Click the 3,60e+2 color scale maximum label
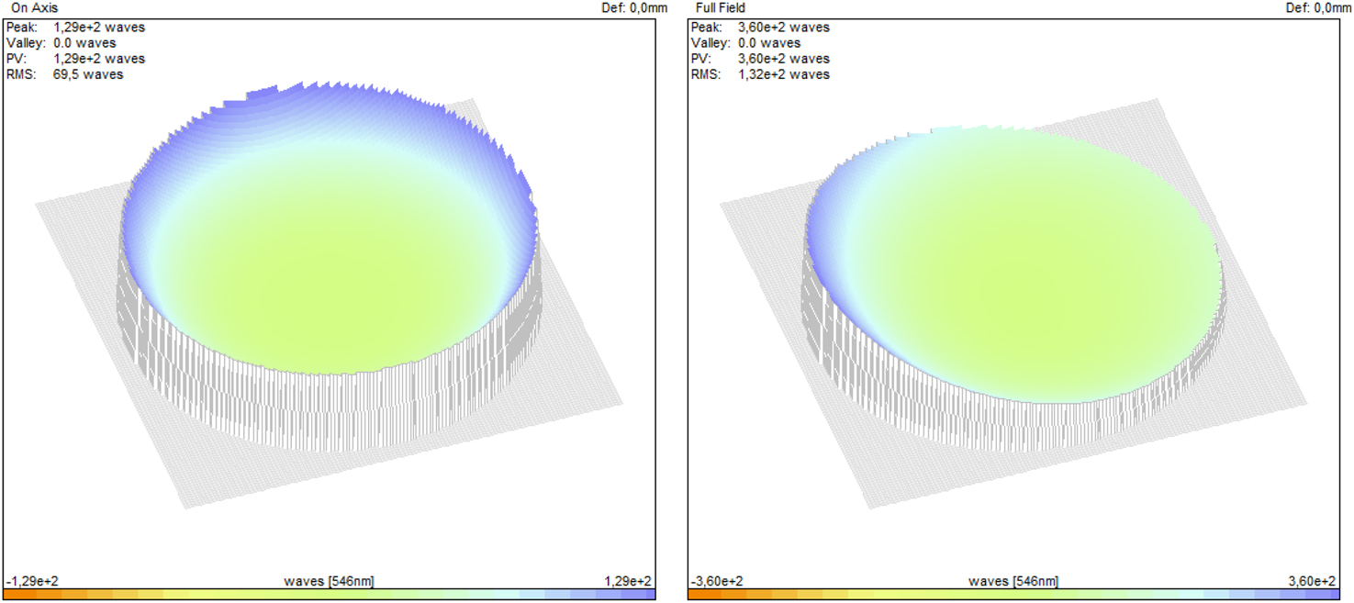This screenshot has height=603, width=1354. [x=1313, y=581]
